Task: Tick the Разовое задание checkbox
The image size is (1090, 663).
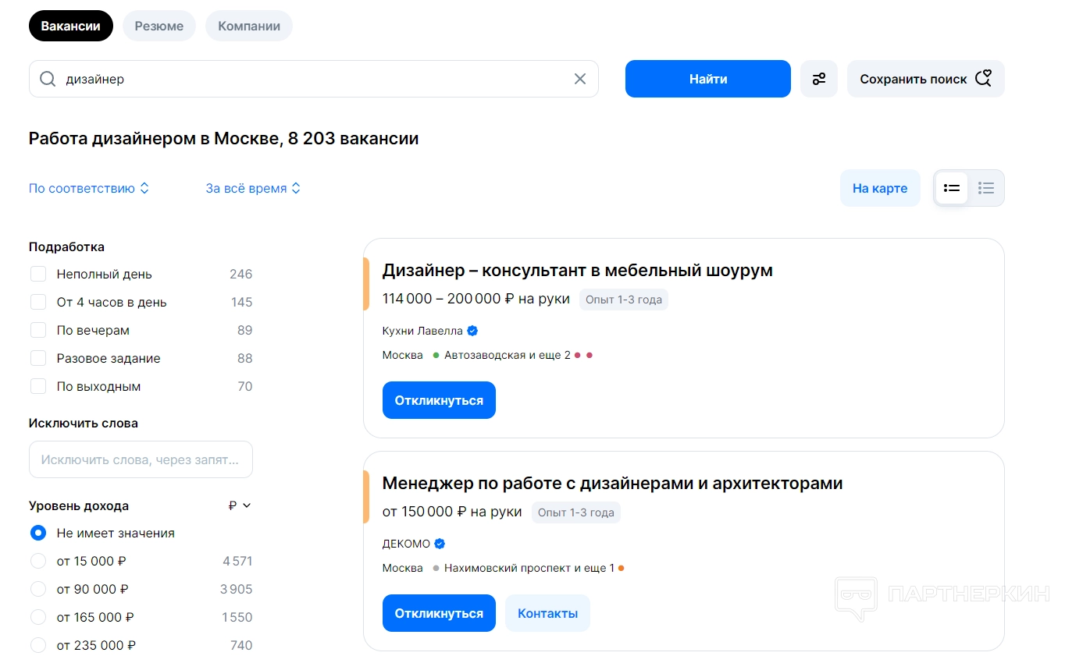Action: click(38, 359)
